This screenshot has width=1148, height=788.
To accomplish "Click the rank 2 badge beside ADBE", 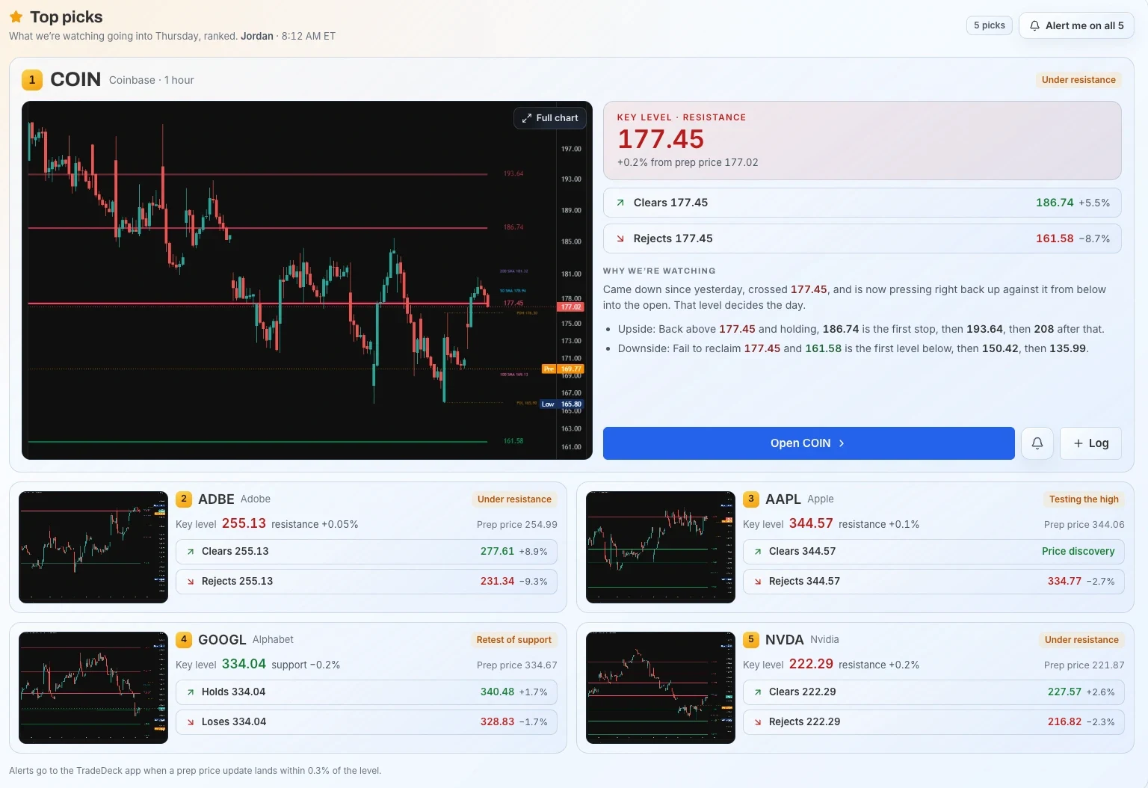I will [x=184, y=499].
